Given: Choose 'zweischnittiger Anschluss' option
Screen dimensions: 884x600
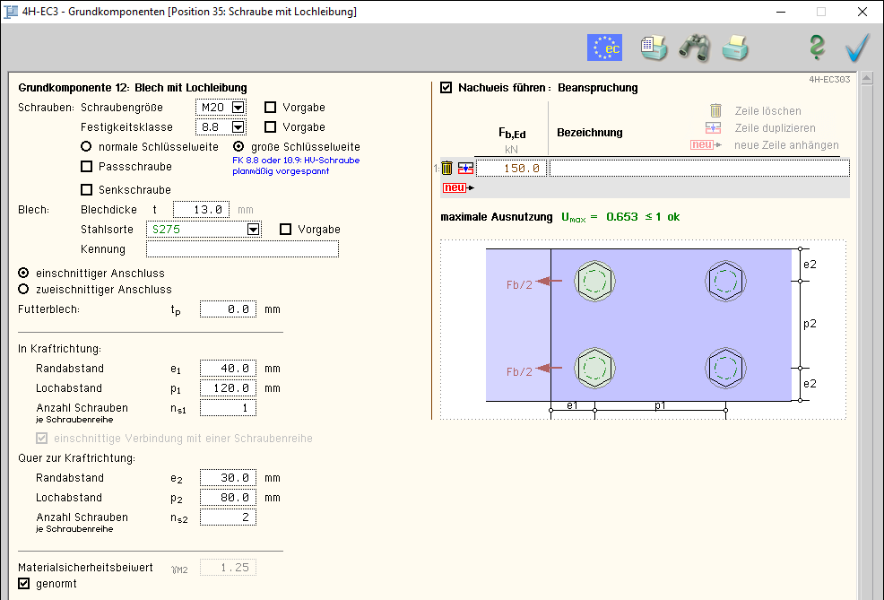Looking at the screenshot, I should click(24, 290).
